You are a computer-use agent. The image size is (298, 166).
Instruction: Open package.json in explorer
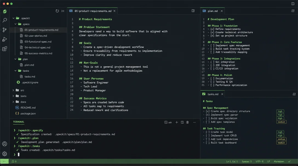pos(28,114)
